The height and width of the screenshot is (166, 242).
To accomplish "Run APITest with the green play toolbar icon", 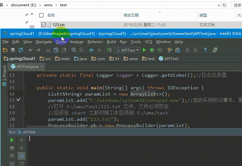I will coord(144,50).
